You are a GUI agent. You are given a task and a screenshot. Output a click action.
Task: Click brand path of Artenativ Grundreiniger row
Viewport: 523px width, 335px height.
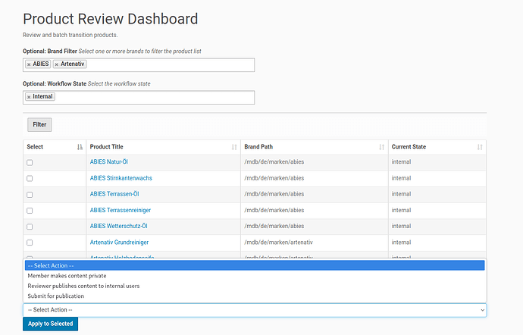[278, 243]
